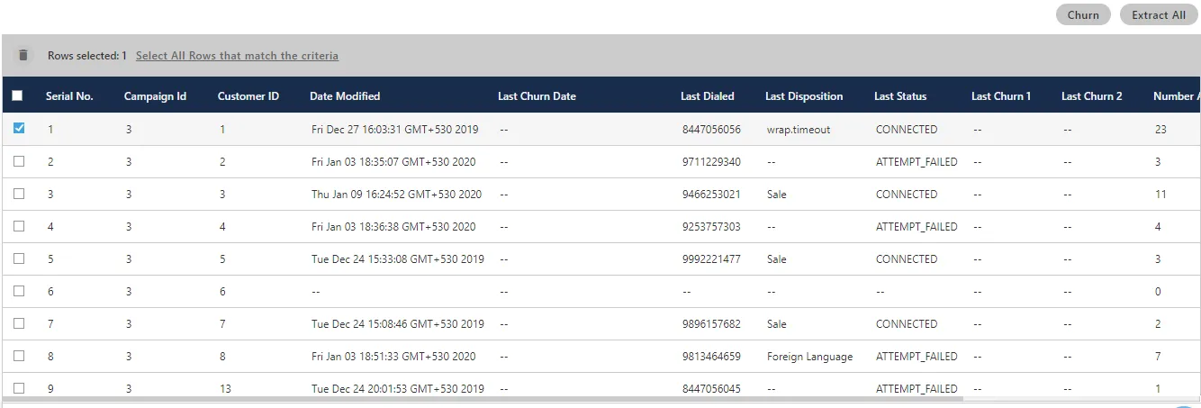Click the Extract All button
Screen dimensions: 1201x408
[1159, 14]
